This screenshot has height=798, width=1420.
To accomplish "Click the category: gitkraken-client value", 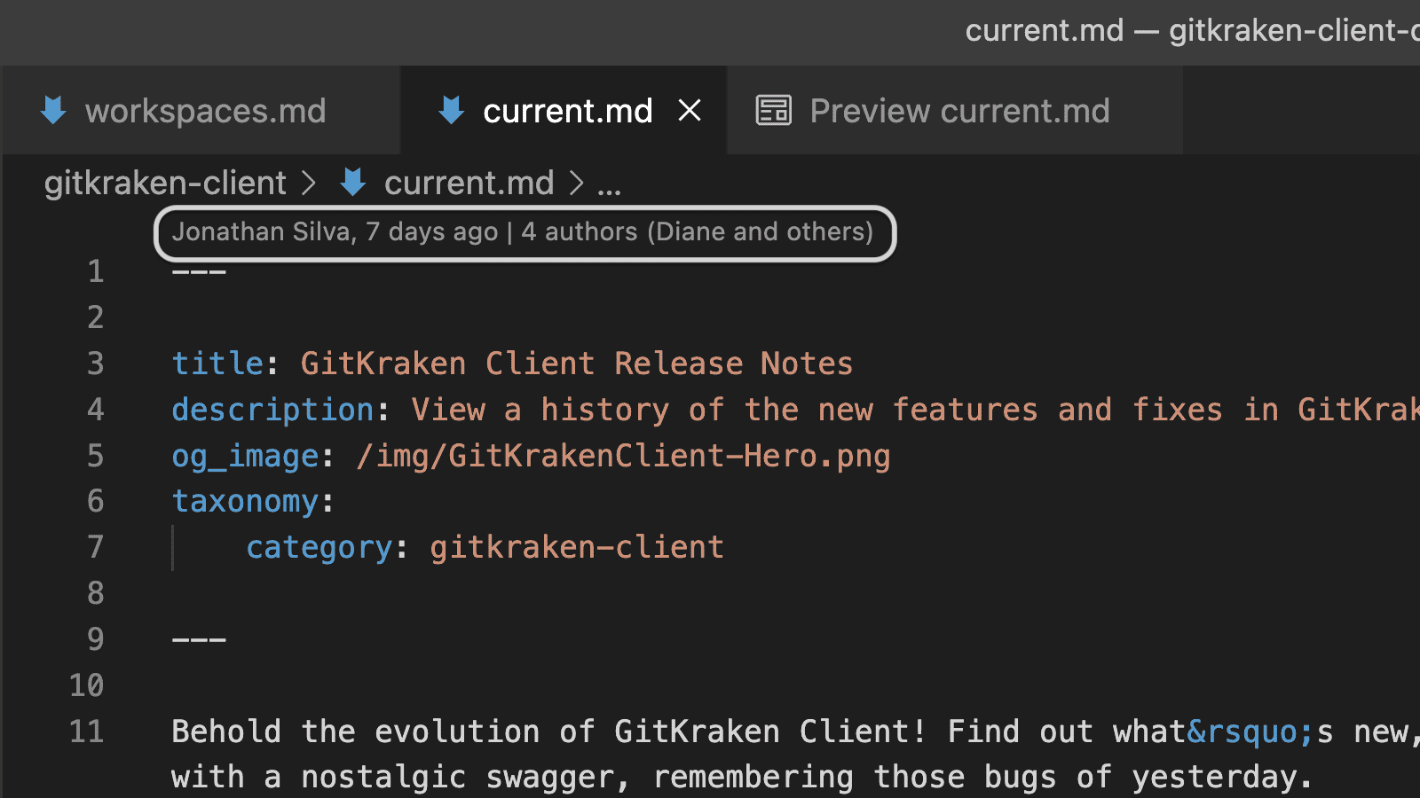I will (577, 547).
